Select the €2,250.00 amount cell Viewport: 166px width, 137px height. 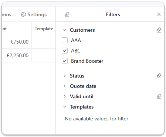pyautogui.click(x=17, y=55)
